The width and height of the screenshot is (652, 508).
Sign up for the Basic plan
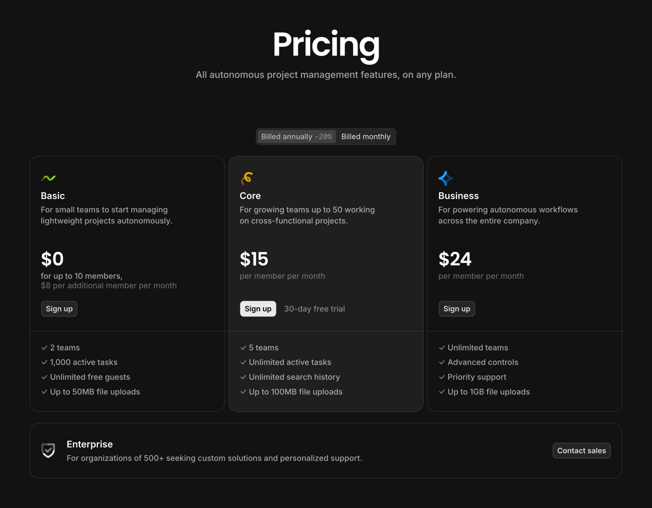pos(59,308)
